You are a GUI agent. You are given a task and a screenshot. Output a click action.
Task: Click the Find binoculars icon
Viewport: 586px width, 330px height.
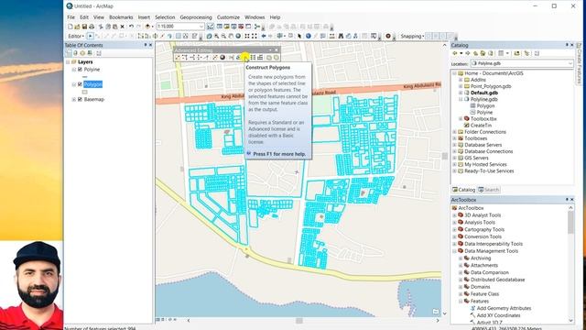click(341, 37)
